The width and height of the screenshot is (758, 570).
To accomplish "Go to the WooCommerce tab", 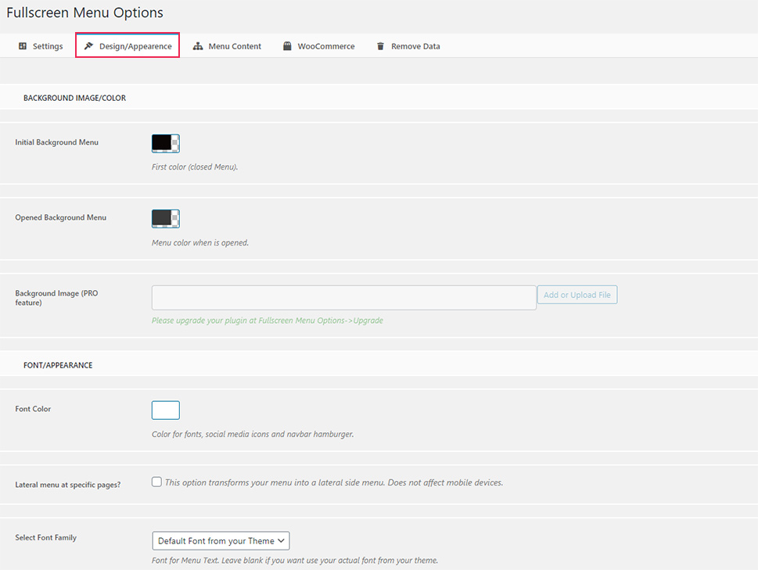I will (x=318, y=46).
